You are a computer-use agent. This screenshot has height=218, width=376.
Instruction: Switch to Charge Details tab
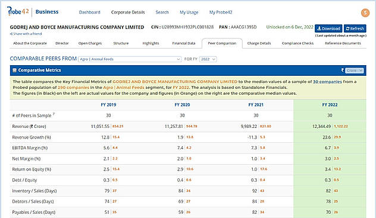pos(259,43)
